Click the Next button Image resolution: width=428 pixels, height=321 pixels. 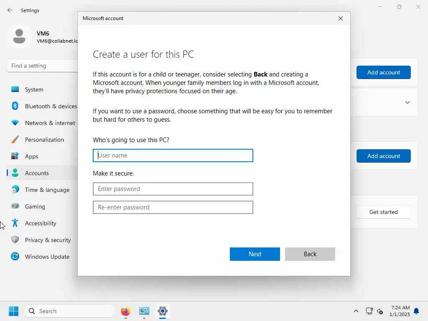coord(255,254)
